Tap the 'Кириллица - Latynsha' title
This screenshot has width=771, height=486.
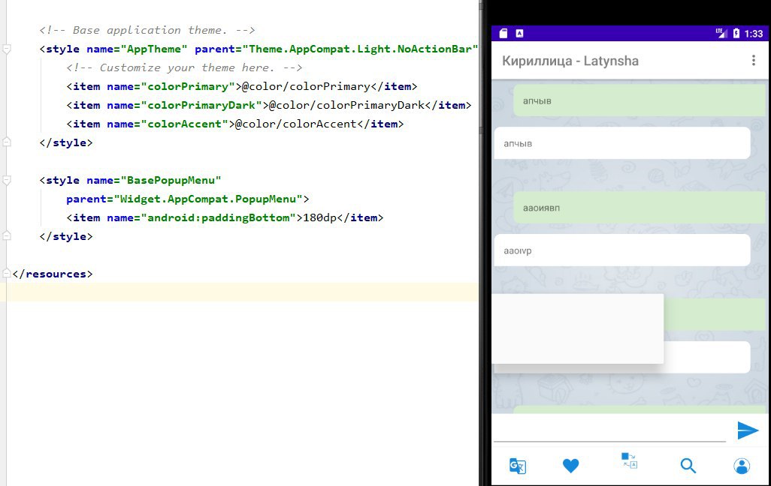(x=570, y=61)
